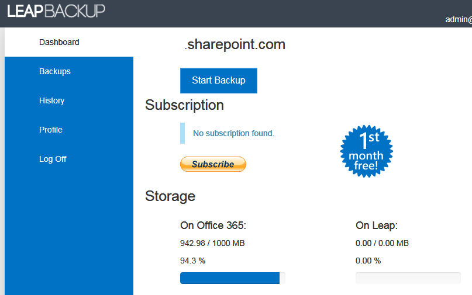Click the 942.98 / 1000 MB usage text
This screenshot has height=295, width=472.
pyautogui.click(x=212, y=243)
